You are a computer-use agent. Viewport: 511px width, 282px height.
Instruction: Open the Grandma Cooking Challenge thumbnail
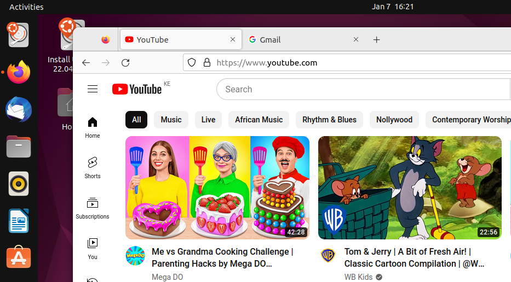click(x=217, y=187)
